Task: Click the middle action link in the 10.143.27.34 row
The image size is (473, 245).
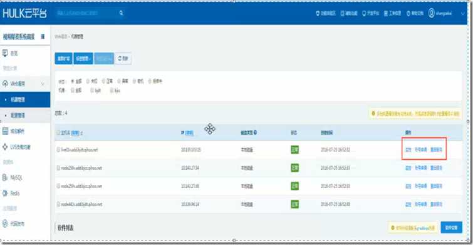Action: 421,168
